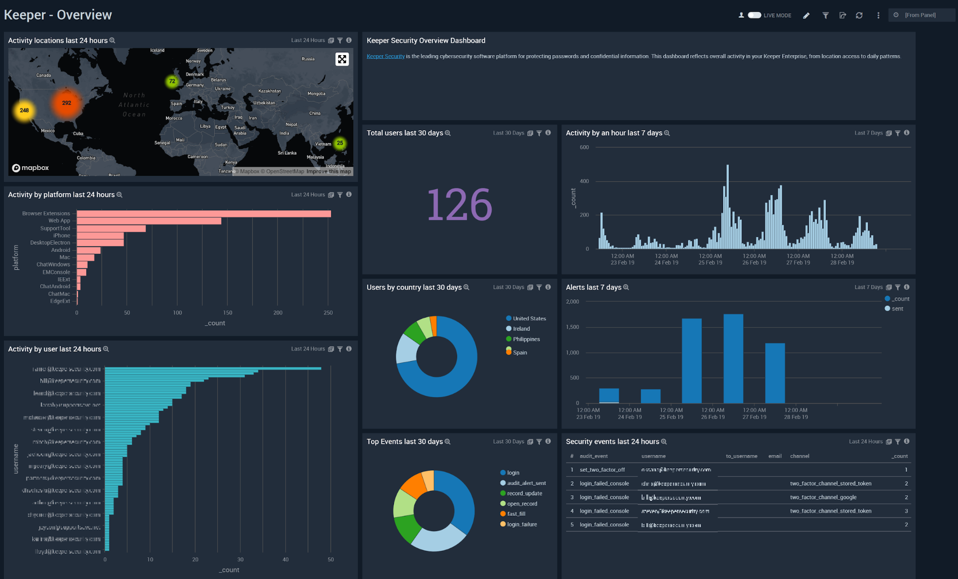The image size is (958, 579).
Task: Toggle the Ireland legend entry in Users by country
Action: tap(520, 329)
